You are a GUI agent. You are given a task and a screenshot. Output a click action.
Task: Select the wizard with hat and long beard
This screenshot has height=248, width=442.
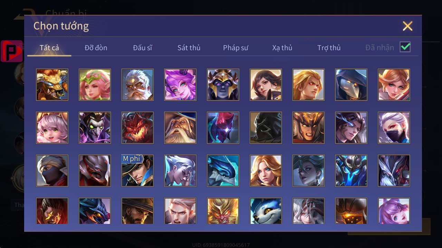[180, 128]
